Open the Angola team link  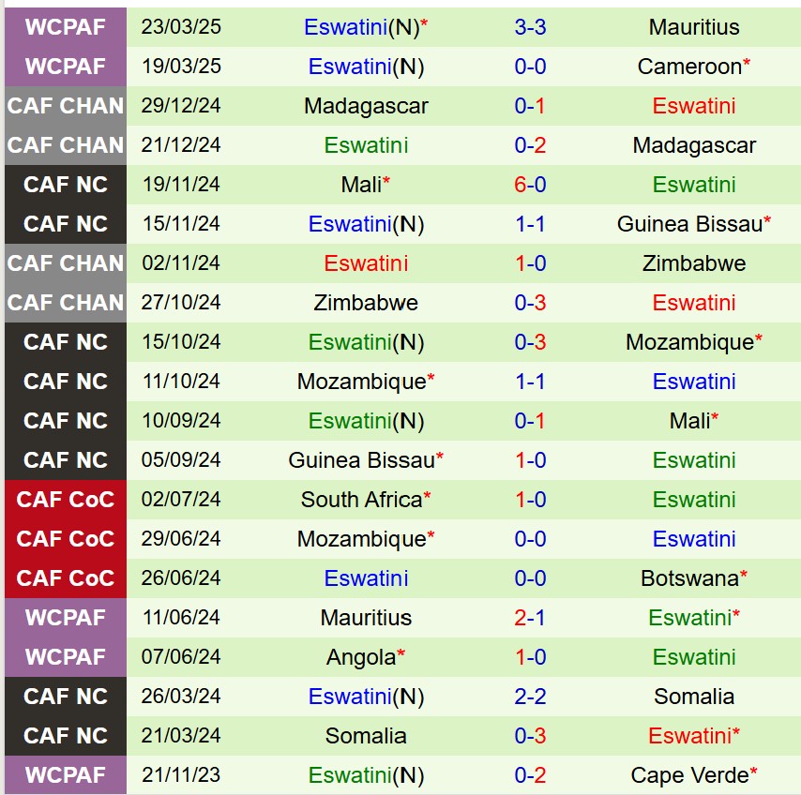pos(361,657)
